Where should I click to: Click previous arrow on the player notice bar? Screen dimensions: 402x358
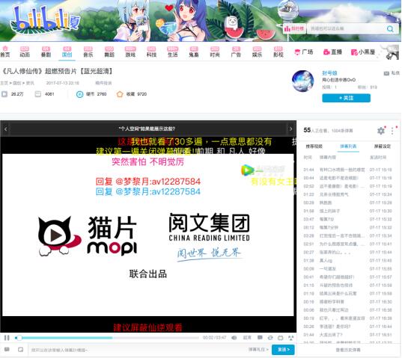[x=6, y=129]
